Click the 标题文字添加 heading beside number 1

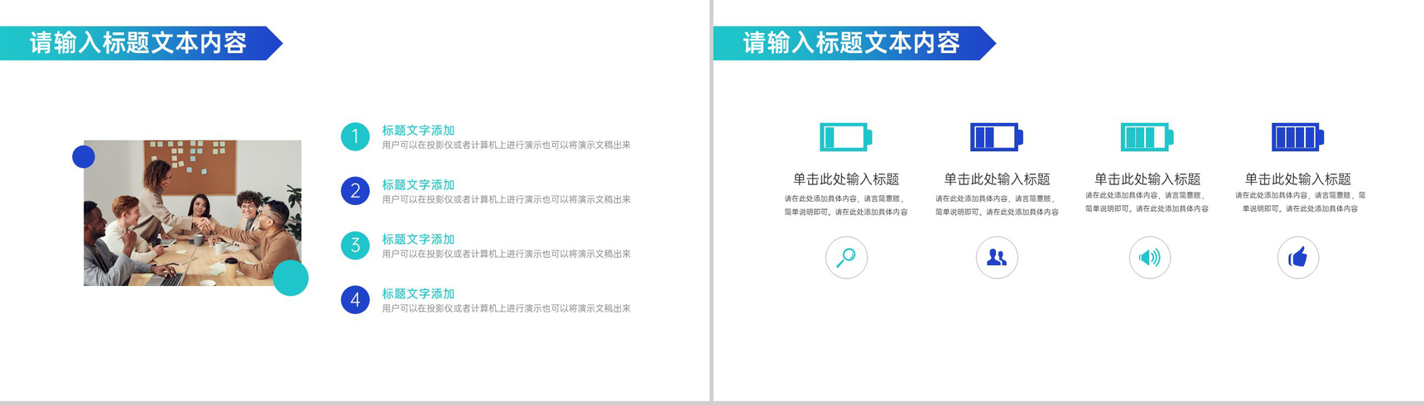(x=418, y=131)
